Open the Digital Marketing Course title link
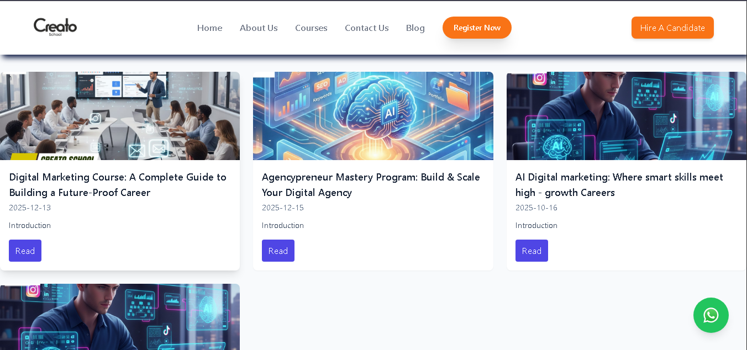The image size is (747, 350). [118, 185]
